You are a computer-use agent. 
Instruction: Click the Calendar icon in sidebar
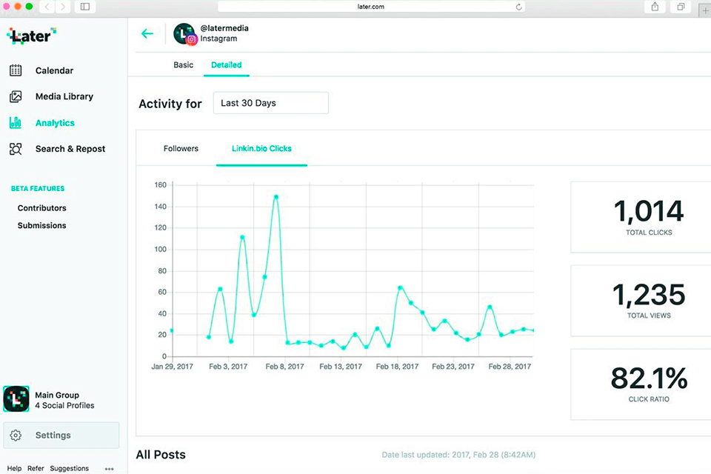click(x=16, y=70)
